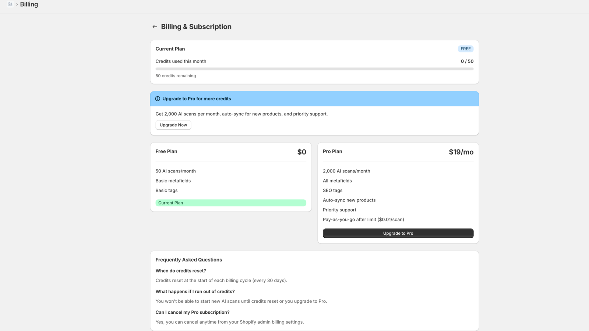
Task: Click the breadcrumb chevron separator
Action: [x=17, y=4]
